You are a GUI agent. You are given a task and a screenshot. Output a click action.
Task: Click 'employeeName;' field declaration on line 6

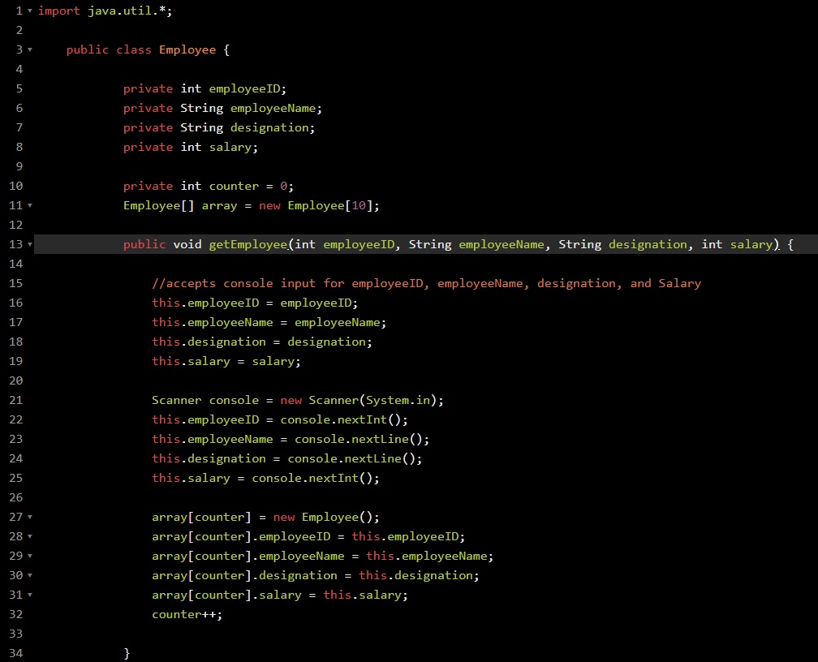pyautogui.click(x=277, y=108)
